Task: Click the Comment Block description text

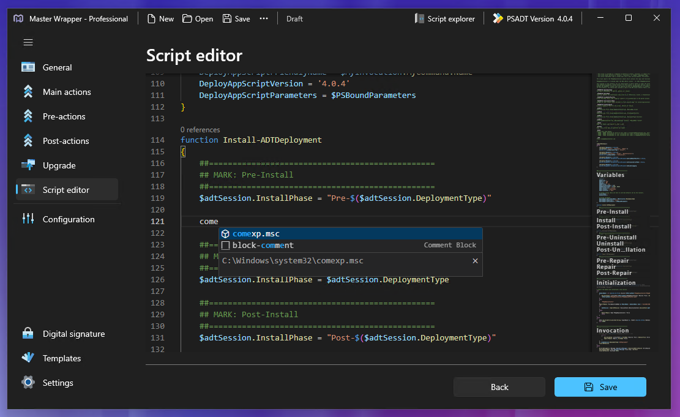Action: [450, 245]
